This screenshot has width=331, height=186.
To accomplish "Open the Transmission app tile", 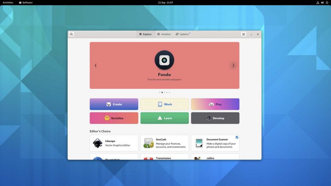I will pos(165,157).
